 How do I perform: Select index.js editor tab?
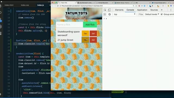coord(41,5)
